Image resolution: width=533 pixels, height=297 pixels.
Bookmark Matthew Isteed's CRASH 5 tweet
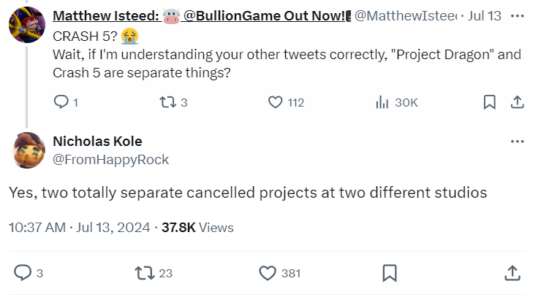(x=489, y=102)
